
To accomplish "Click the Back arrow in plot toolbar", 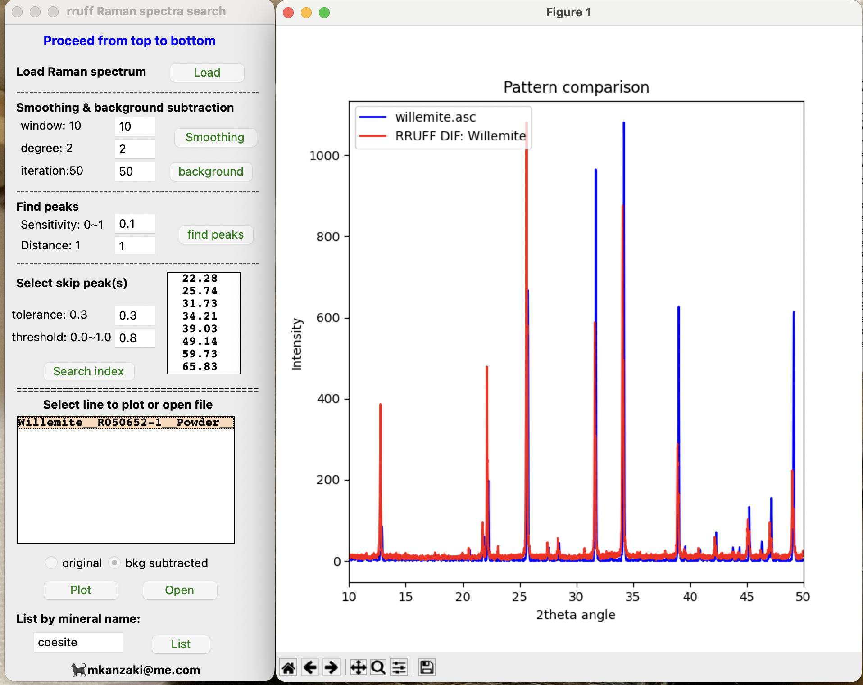I will 310,667.
